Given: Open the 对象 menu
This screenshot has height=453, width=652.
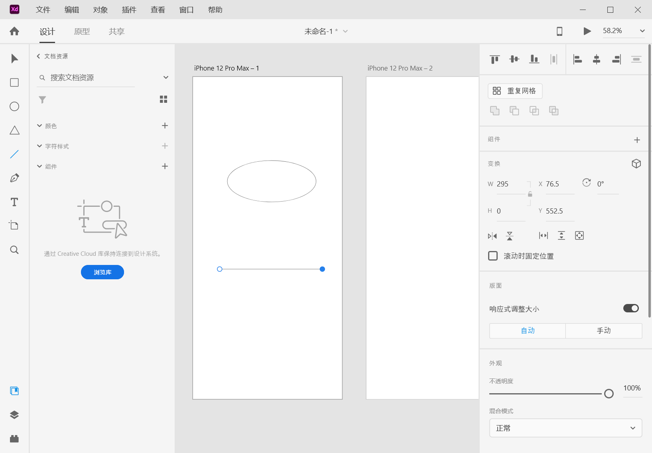Looking at the screenshot, I should tap(100, 10).
